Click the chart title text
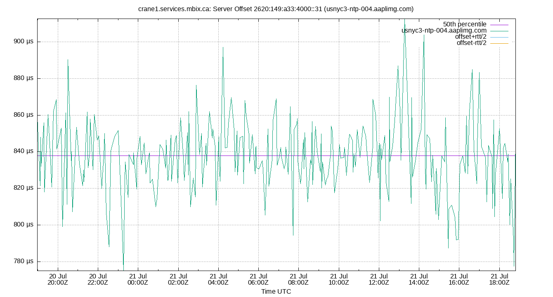This screenshot has height=297, width=553. 276,9
